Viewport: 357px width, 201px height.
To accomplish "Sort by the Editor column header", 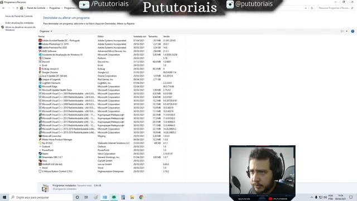I will point(100,36).
